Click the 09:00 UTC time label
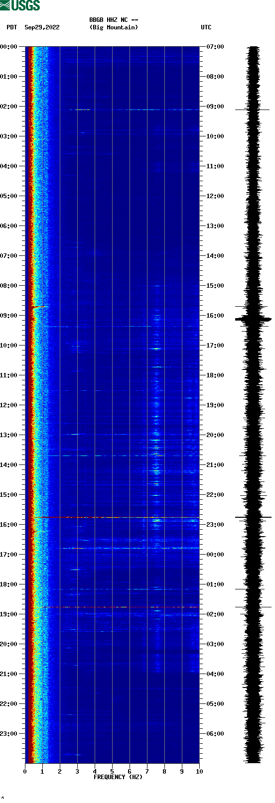 [215, 107]
